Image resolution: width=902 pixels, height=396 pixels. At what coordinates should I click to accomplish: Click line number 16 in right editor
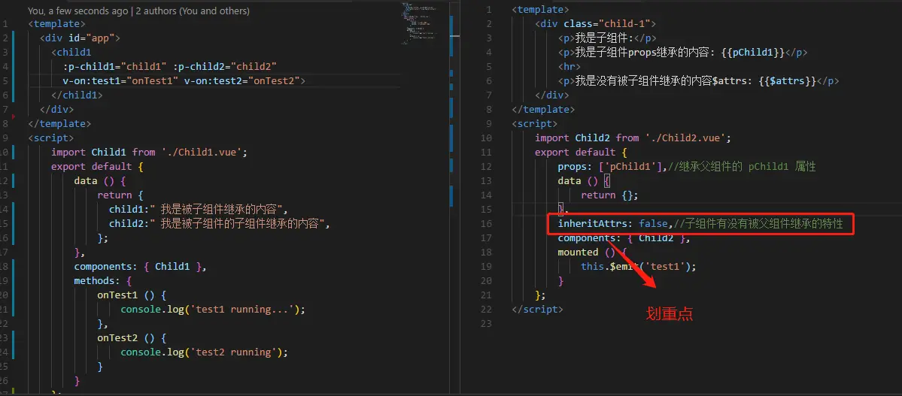487,224
